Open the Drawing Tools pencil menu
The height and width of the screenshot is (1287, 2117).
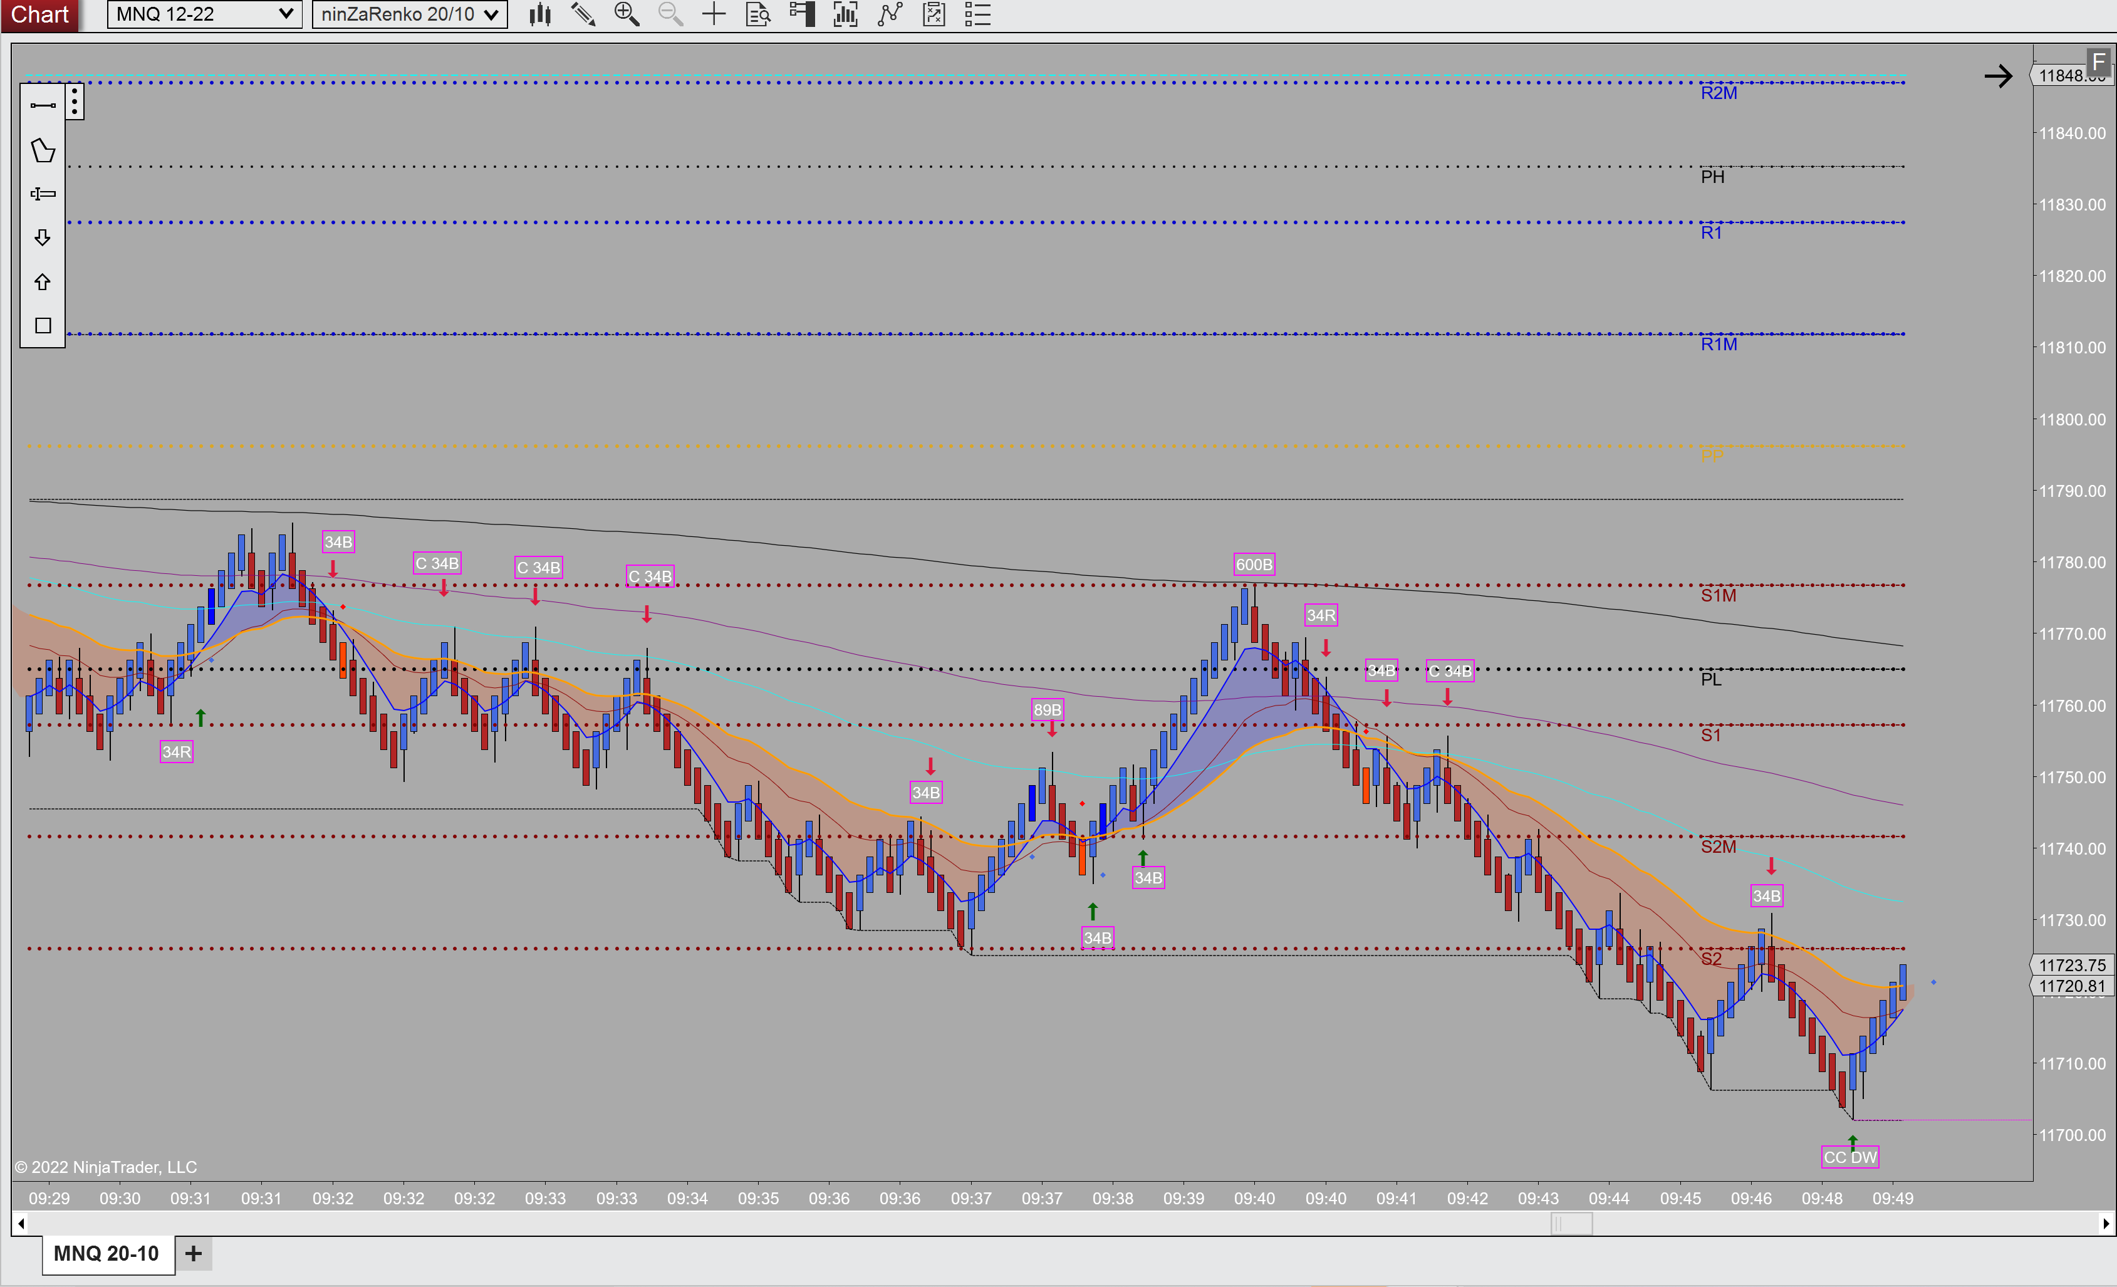pyautogui.click(x=583, y=14)
